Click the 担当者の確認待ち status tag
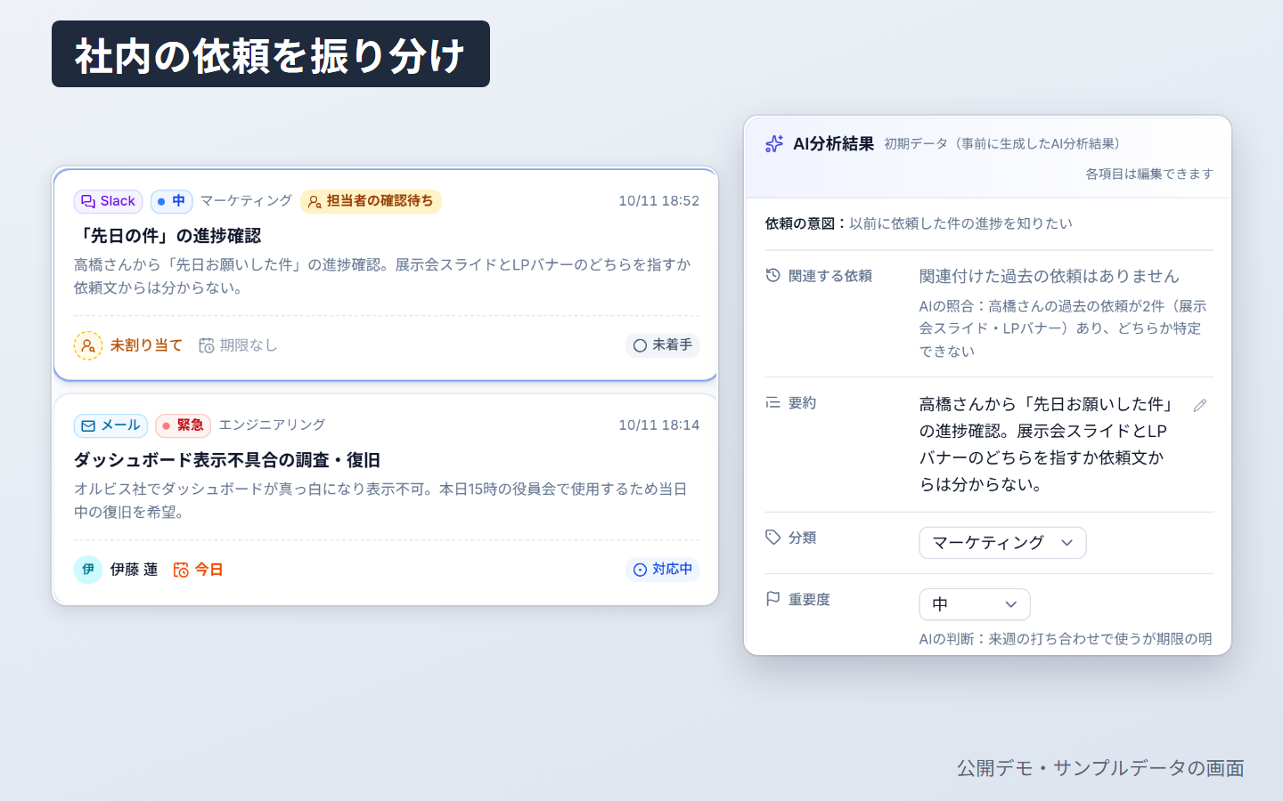Screen dimensions: 1283x801 point(371,201)
